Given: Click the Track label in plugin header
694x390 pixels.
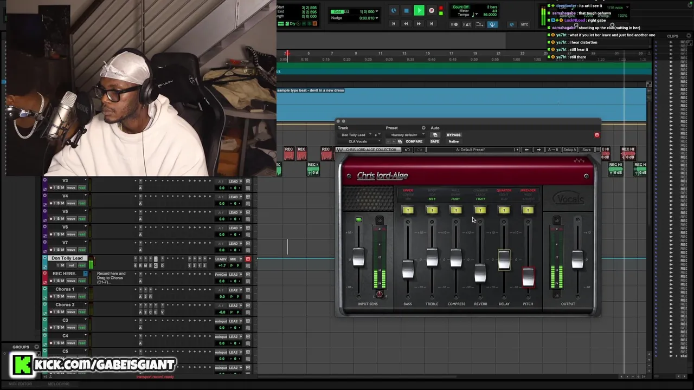Looking at the screenshot, I should (343, 128).
